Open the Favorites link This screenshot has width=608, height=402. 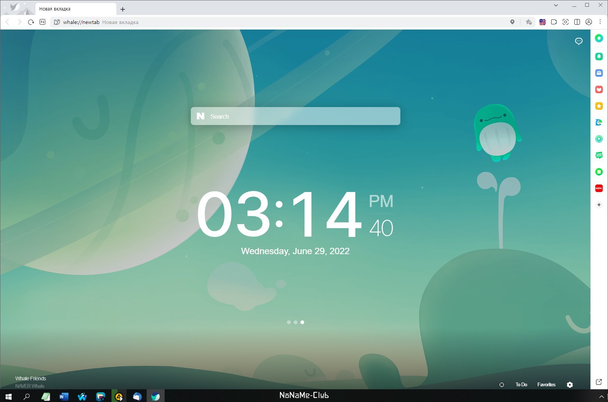coord(546,385)
